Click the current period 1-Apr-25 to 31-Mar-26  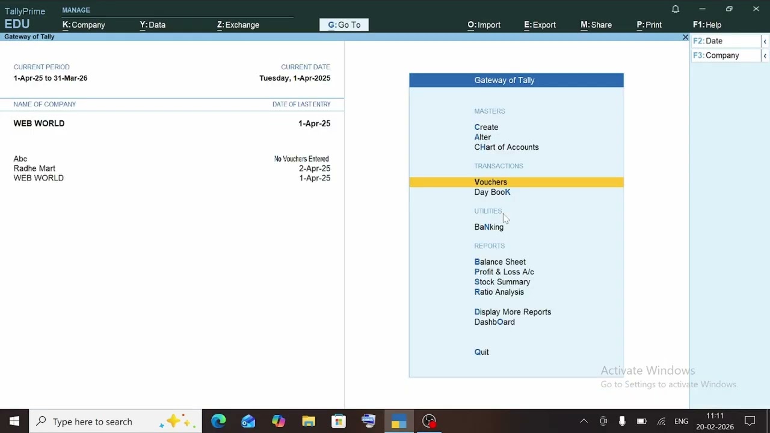coord(51,78)
